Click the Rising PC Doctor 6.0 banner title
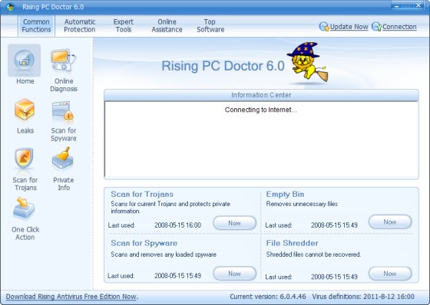The width and height of the screenshot is (430, 305). coord(223,66)
